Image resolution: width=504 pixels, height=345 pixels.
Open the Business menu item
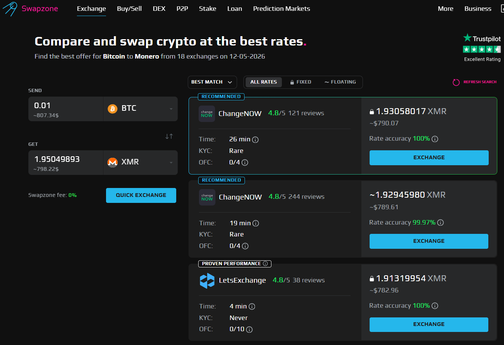[x=478, y=9]
